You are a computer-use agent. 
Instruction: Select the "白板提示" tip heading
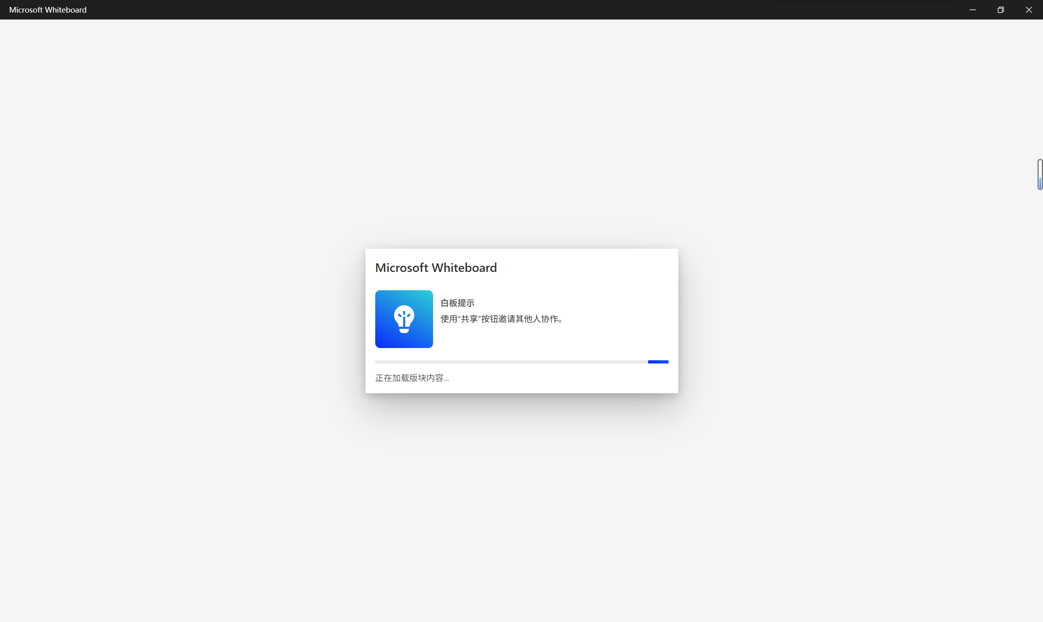tap(457, 302)
